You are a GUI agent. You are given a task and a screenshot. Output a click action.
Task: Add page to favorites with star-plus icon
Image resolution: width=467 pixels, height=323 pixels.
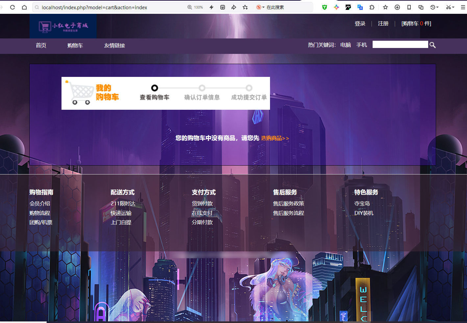pos(245,7)
